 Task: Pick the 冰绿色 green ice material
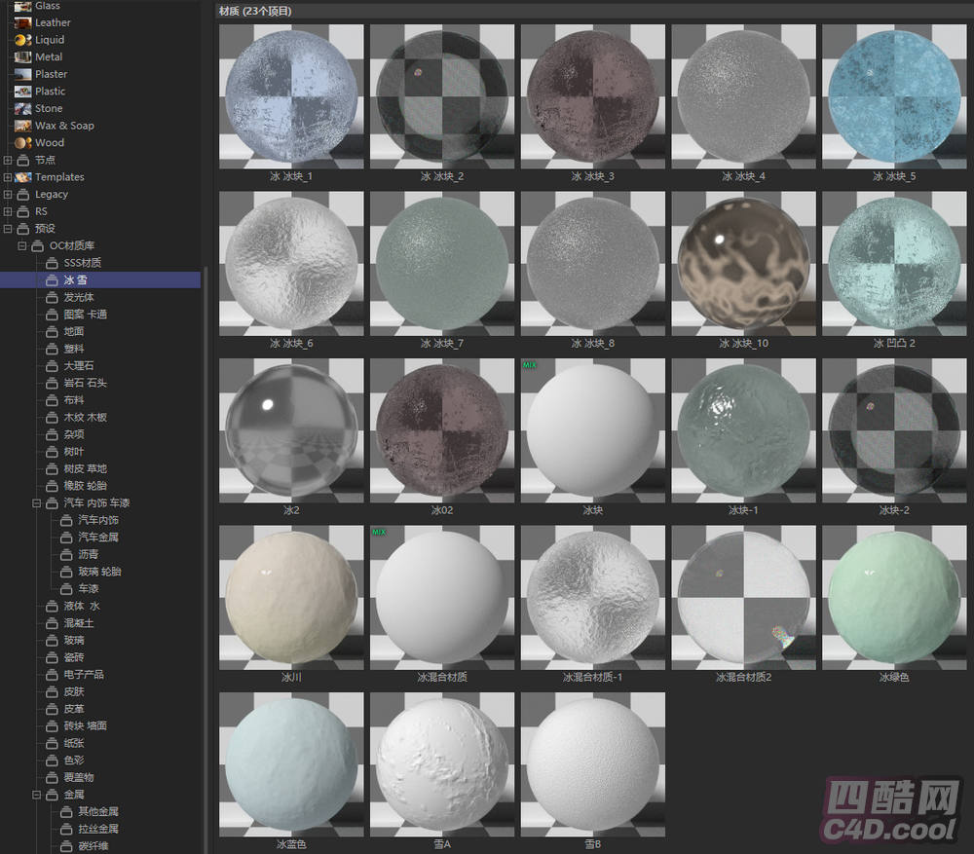tap(894, 597)
